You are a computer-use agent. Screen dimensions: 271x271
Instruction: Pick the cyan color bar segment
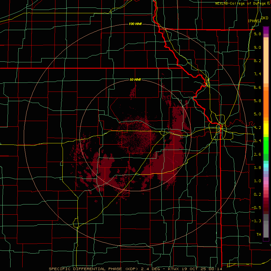point(266,165)
